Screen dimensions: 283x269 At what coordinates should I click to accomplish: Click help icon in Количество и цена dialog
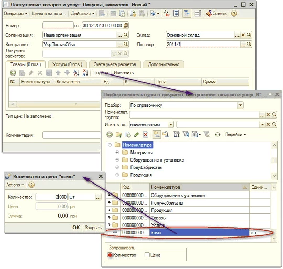pyautogui.click(x=31, y=185)
